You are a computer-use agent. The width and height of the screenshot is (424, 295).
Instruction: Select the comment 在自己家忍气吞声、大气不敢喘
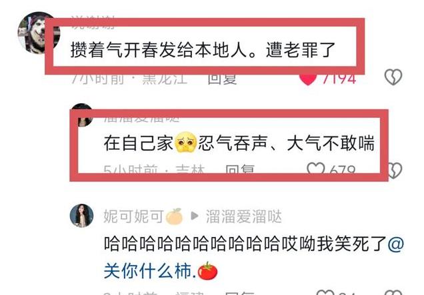coord(239,143)
